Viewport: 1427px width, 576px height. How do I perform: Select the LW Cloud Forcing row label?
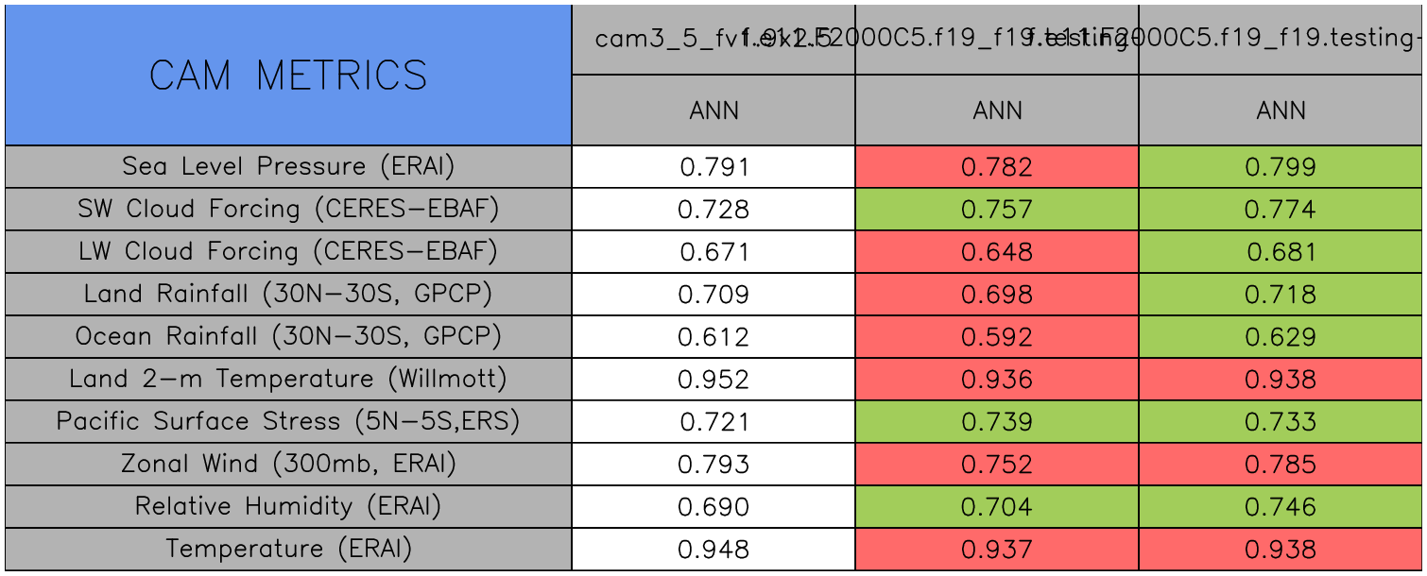[288, 252]
